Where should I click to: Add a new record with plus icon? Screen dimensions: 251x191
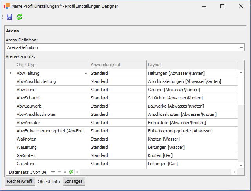(53, 172)
